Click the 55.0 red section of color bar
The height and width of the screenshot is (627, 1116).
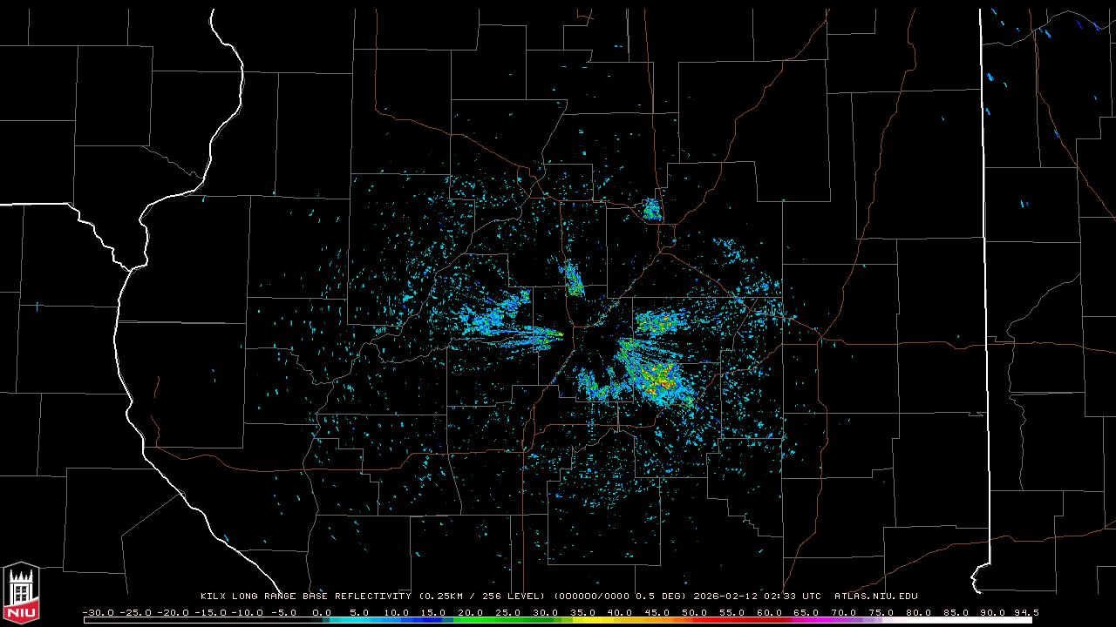click(x=733, y=620)
